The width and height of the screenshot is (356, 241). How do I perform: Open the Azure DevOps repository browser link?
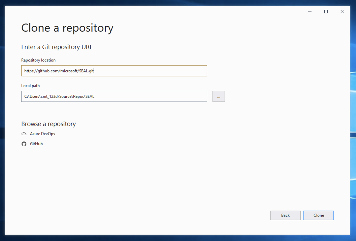42,134
